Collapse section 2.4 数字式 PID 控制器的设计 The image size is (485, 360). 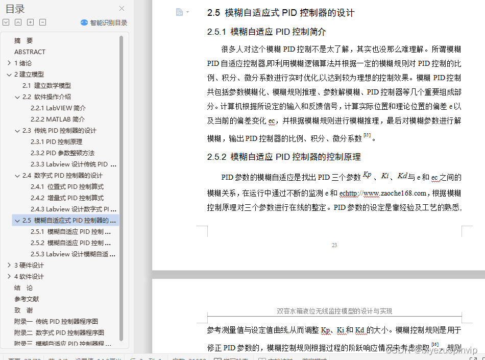coord(17,176)
